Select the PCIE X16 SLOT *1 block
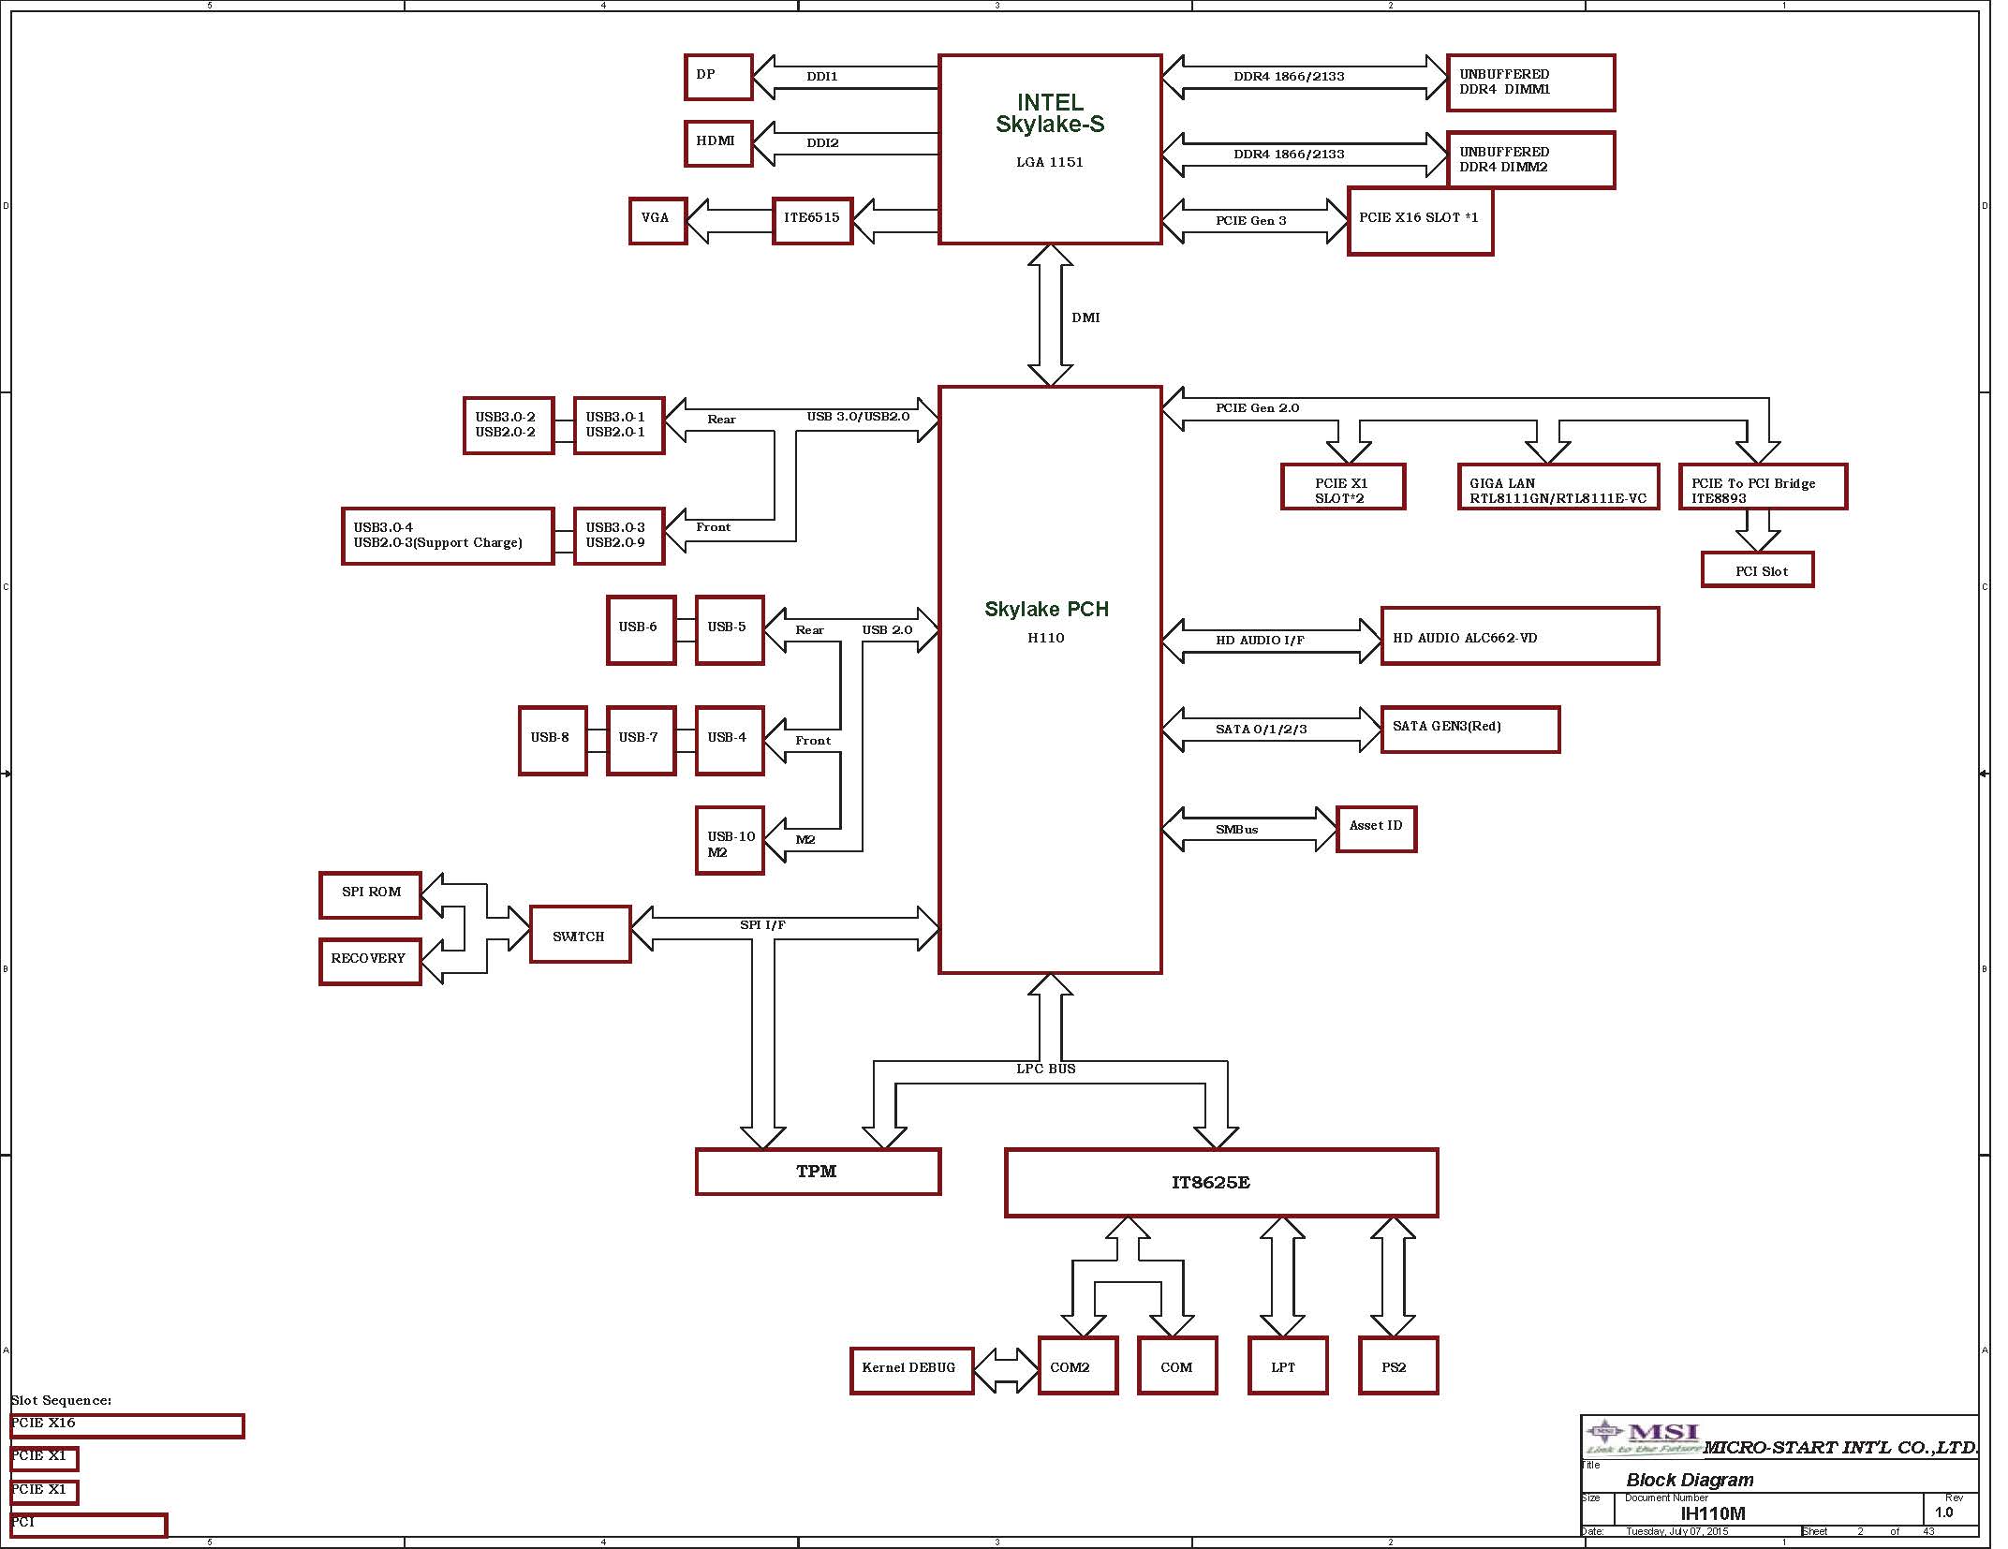Viewport: 2008px width, 1549px height. tap(1419, 221)
